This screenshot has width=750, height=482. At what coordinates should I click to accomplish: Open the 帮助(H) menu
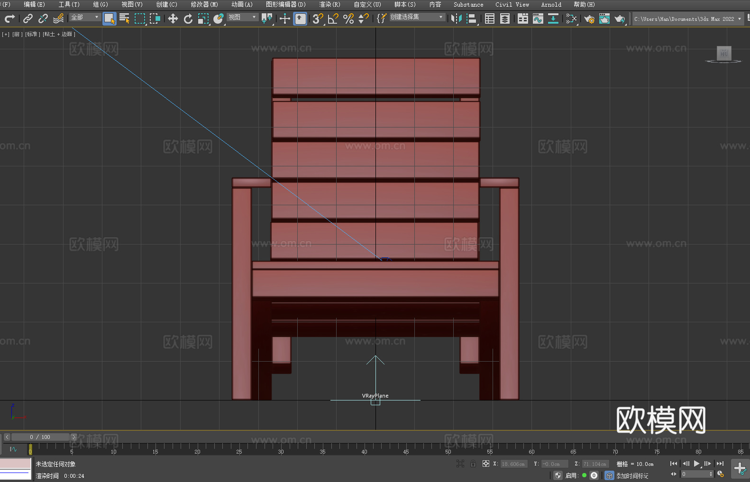pos(584,4)
